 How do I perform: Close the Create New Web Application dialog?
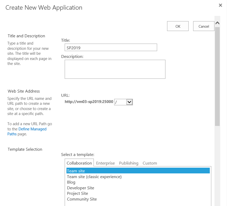click(220, 5)
